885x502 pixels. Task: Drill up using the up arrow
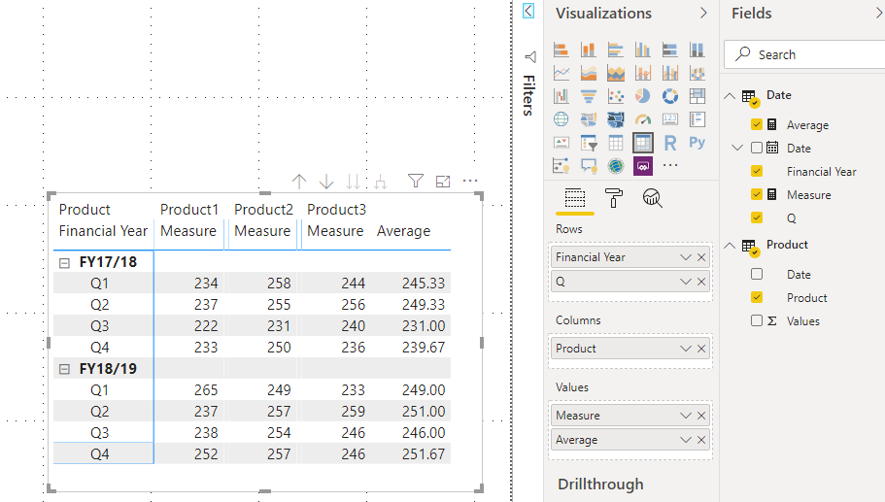[x=299, y=182]
